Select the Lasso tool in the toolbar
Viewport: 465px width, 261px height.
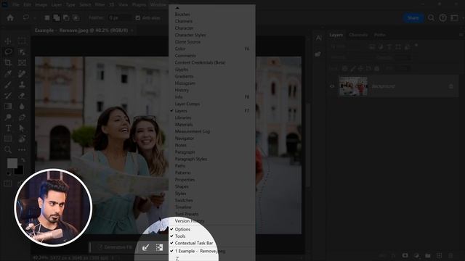click(x=8, y=51)
